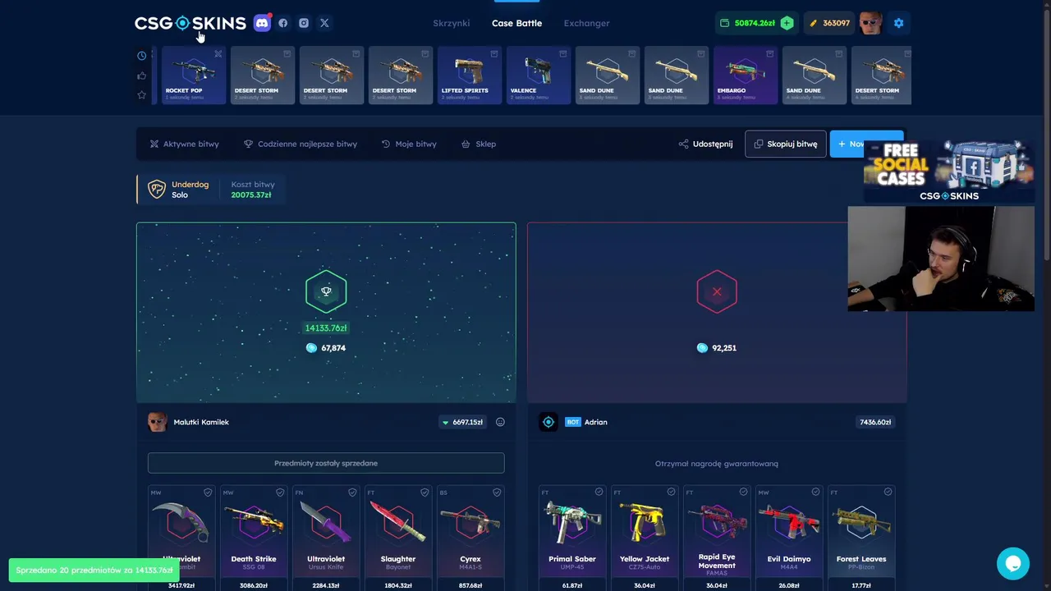
Task: Add funds with the green plus icon
Action: pyautogui.click(x=787, y=23)
